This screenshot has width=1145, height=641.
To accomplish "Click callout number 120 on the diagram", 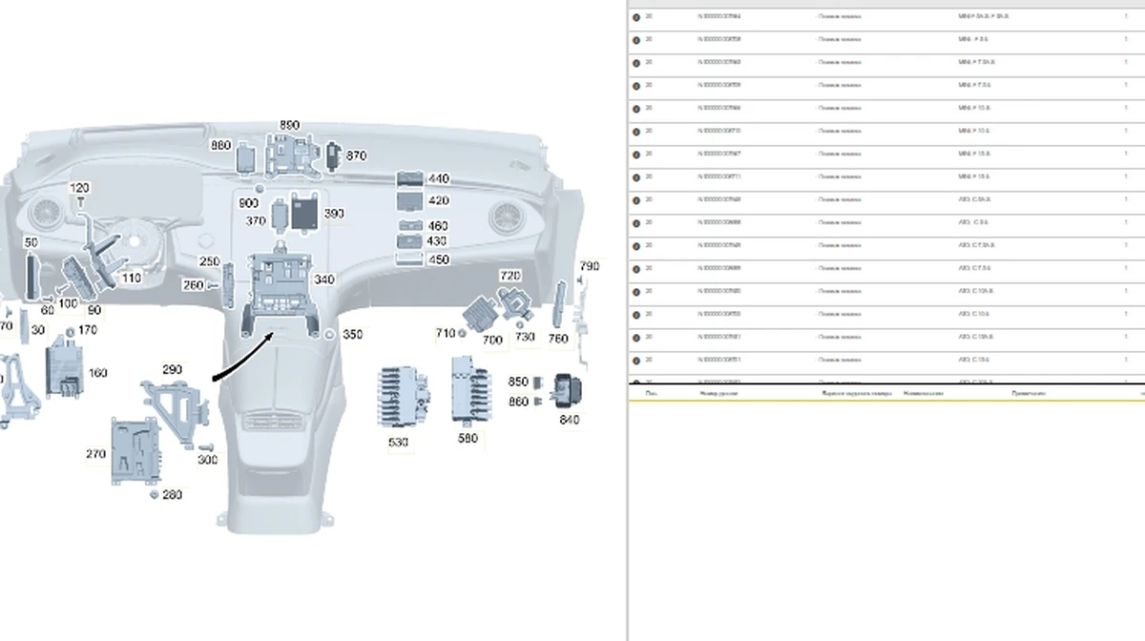I will pos(80,189).
